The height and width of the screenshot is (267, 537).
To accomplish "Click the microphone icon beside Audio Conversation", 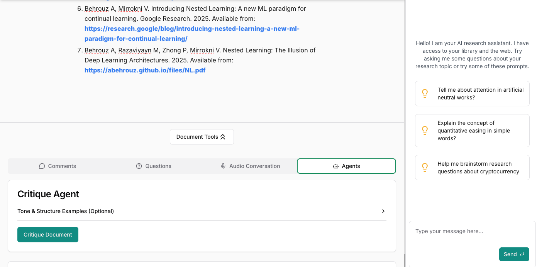I will click(x=223, y=166).
